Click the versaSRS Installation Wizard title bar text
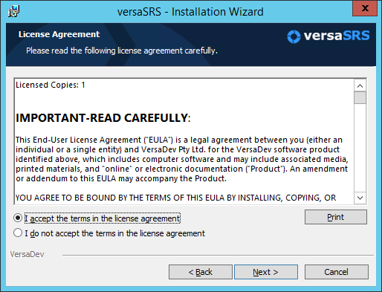 point(190,12)
